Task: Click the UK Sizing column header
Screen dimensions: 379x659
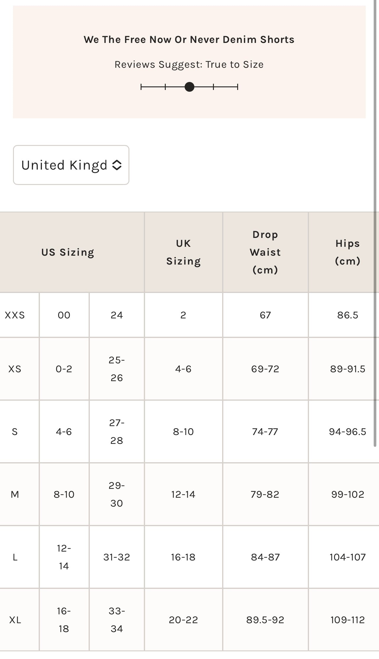Action: point(183,252)
